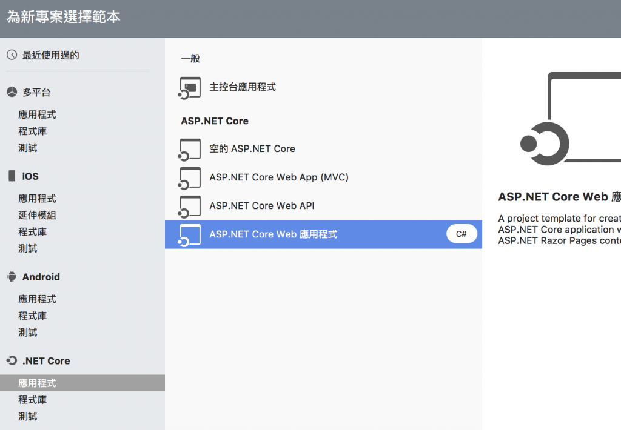The width and height of the screenshot is (621, 430).
Task: Click the 一般 group heading
Action: 190,59
